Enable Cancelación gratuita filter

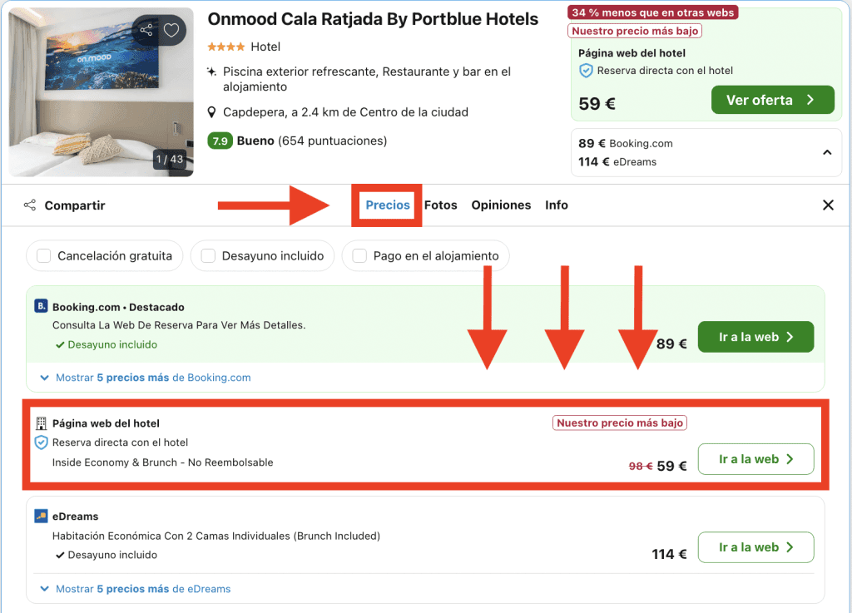point(44,256)
